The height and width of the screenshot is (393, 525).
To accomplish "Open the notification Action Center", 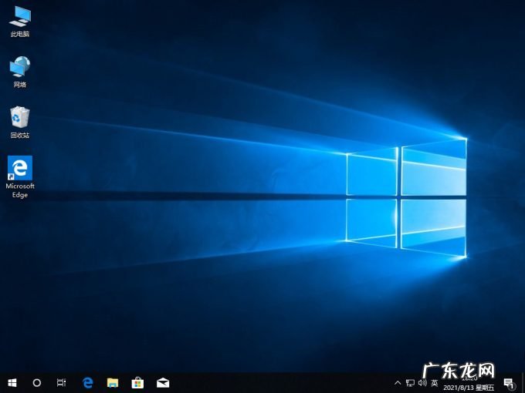I will click(x=508, y=382).
